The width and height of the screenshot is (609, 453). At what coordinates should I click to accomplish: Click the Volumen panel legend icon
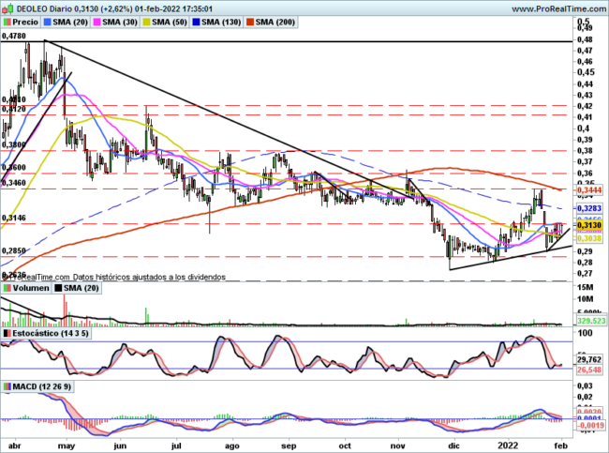[x=7, y=290]
